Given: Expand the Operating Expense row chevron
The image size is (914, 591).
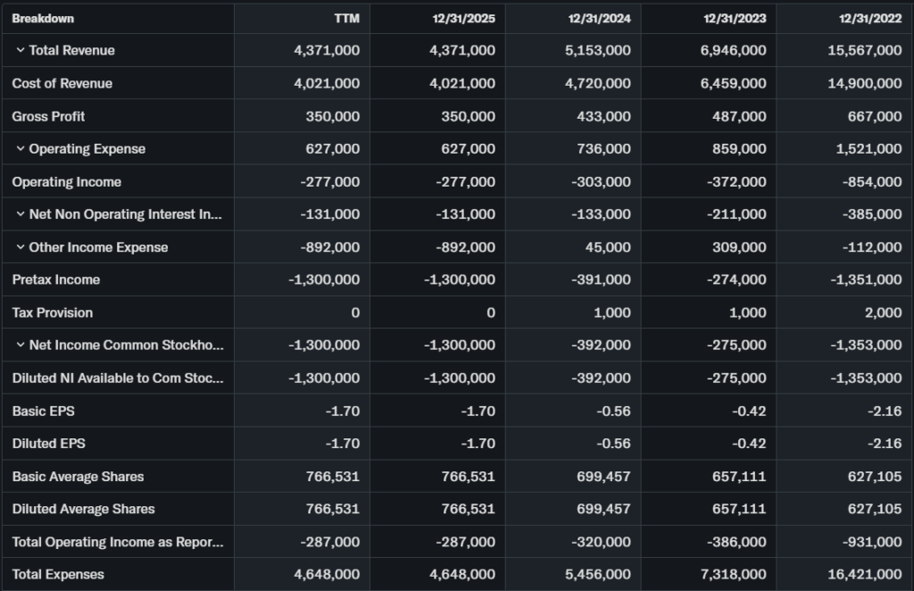Looking at the screenshot, I should (x=20, y=149).
